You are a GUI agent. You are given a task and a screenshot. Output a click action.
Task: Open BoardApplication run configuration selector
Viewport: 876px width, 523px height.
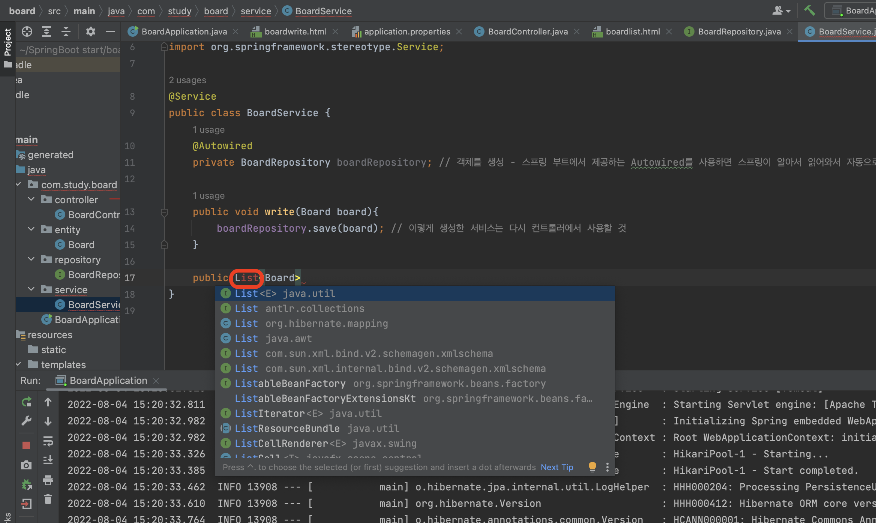(851, 10)
